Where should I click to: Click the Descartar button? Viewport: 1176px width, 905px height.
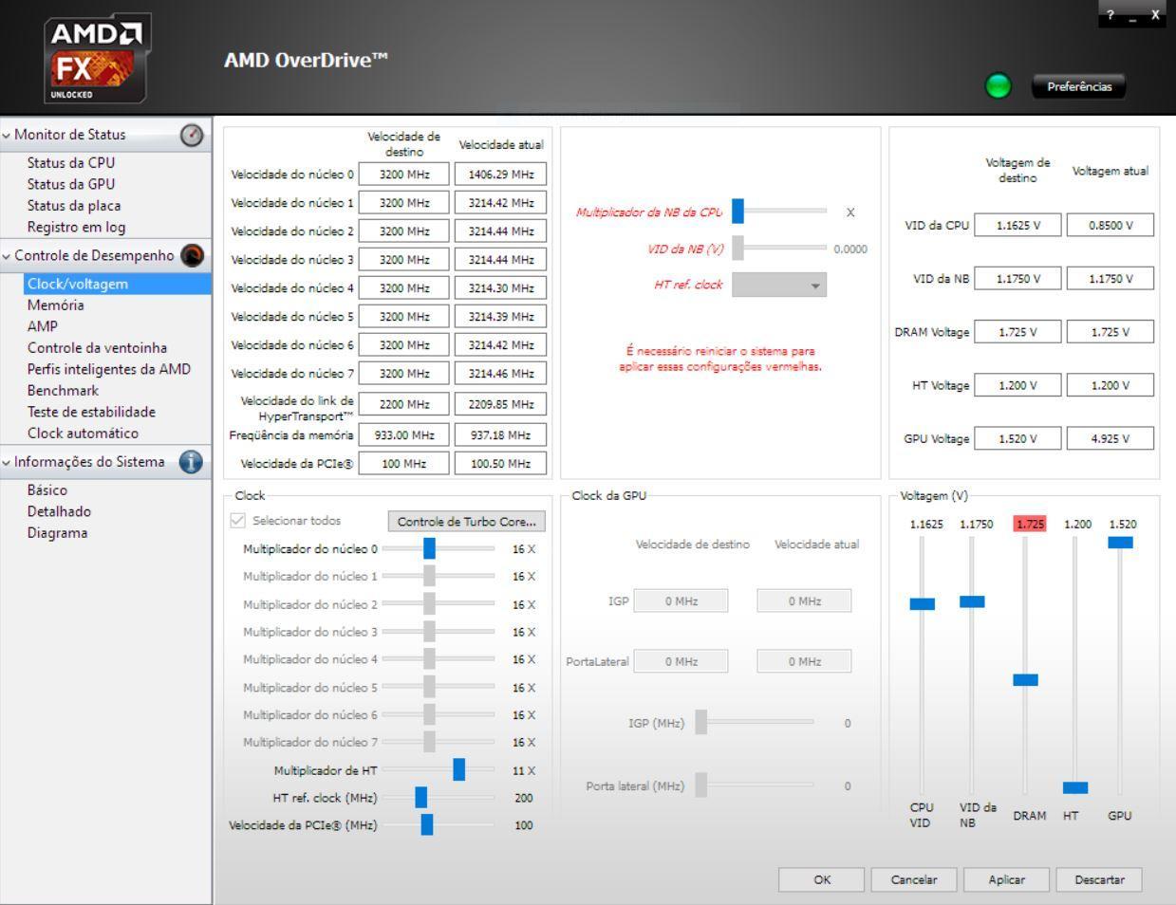1099,879
